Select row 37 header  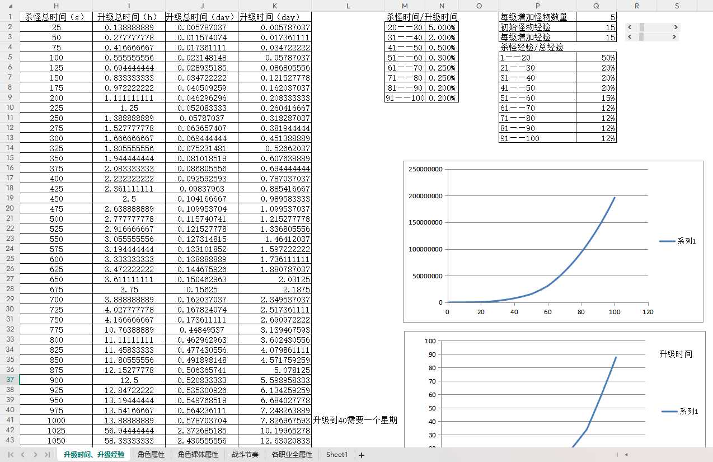pos(10,380)
